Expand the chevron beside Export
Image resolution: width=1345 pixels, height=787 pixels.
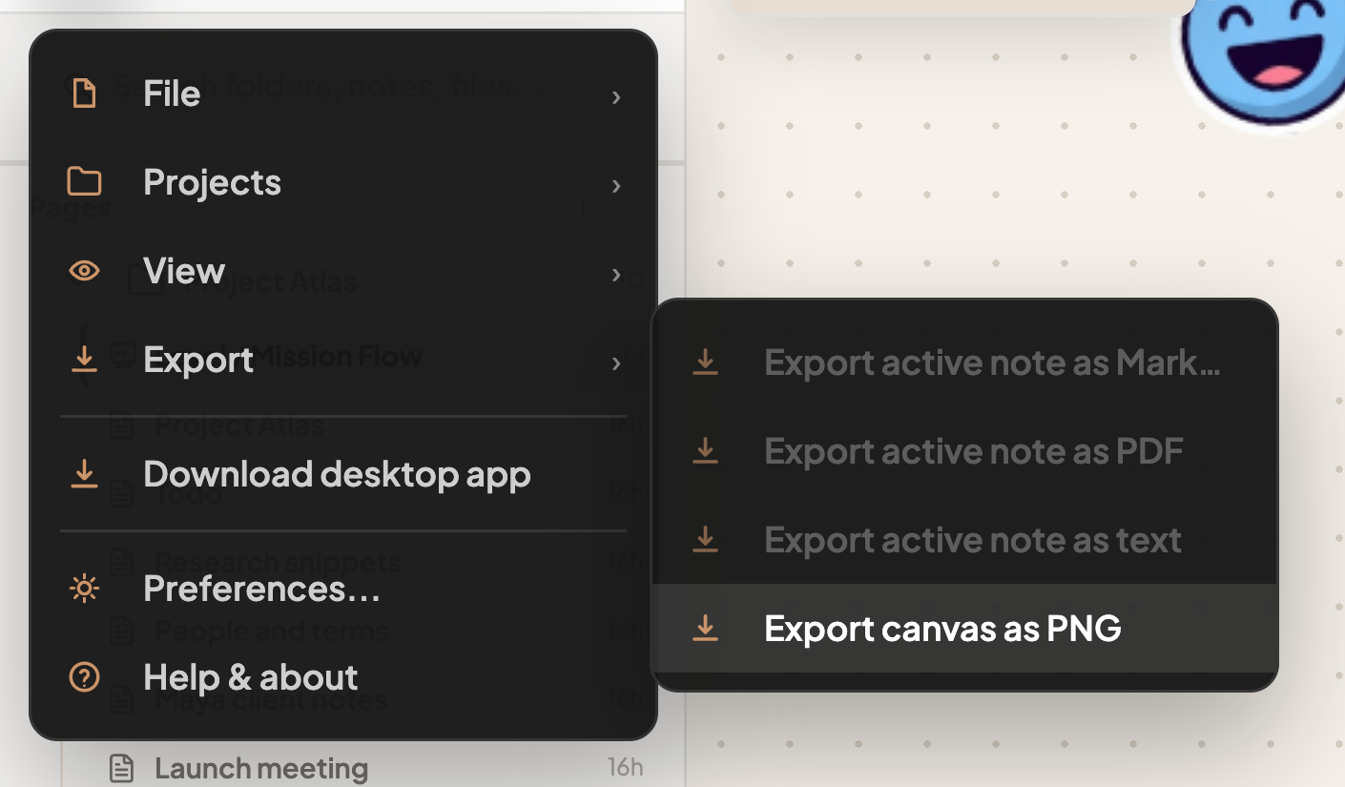click(616, 362)
